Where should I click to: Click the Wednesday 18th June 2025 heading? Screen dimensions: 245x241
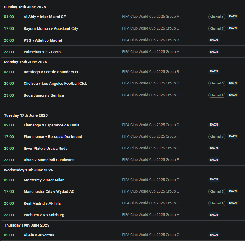click(x=28, y=170)
